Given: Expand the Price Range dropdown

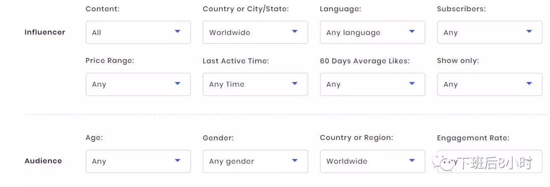Looking at the screenshot, I should 138,84.
